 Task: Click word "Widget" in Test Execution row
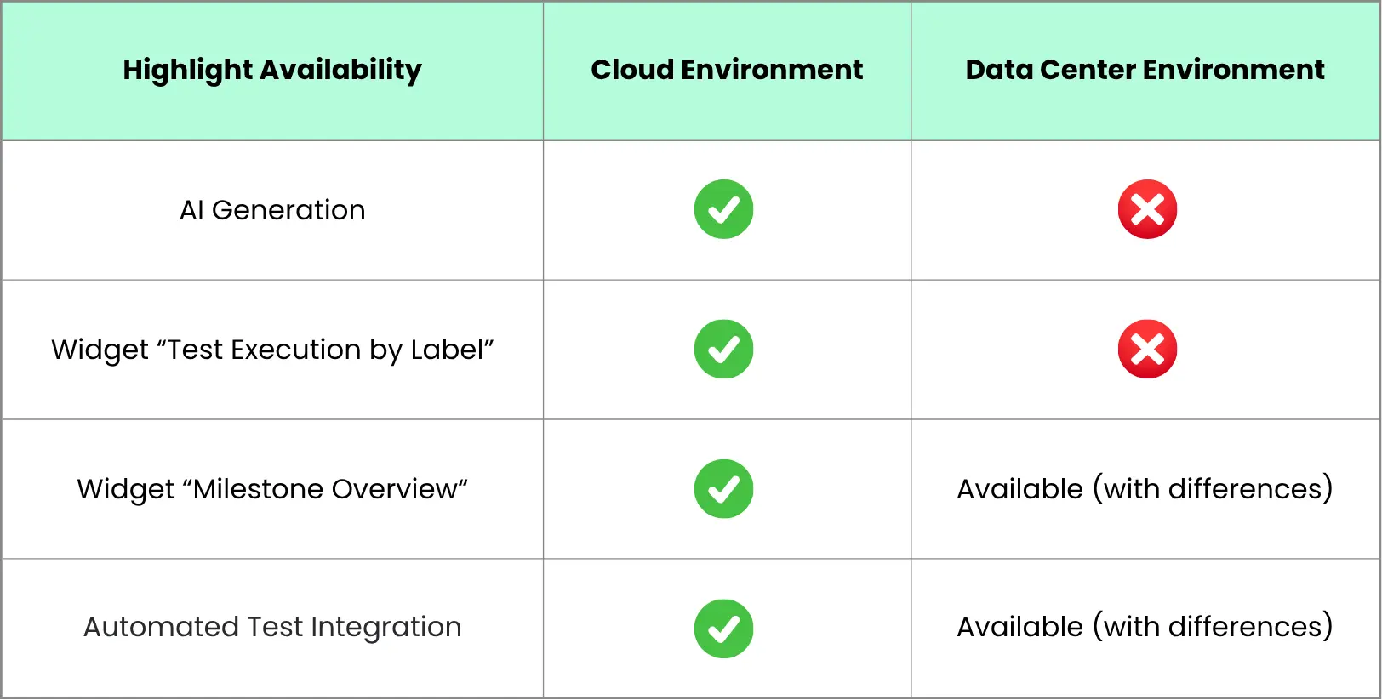tap(100, 350)
